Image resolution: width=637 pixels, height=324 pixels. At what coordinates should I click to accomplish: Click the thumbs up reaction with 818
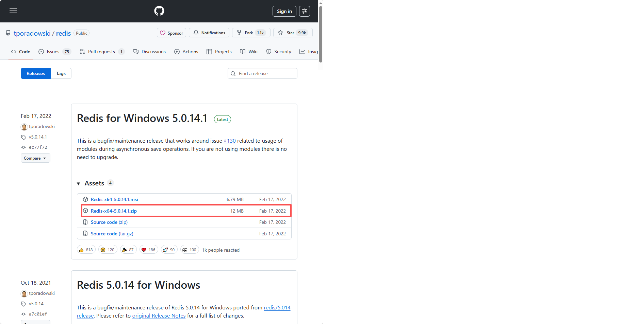click(86, 250)
